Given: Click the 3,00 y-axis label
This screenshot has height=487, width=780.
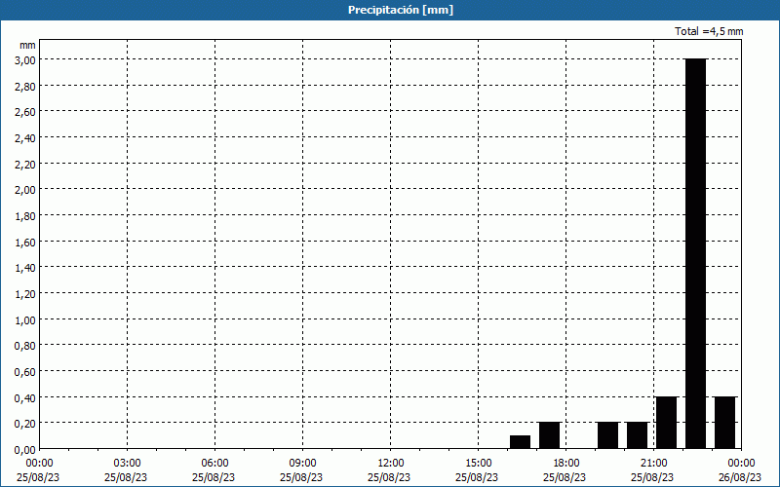Looking at the screenshot, I should [x=25, y=60].
